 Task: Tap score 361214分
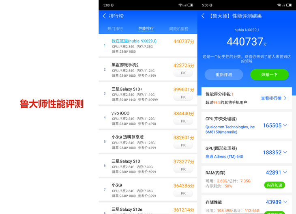[x=184, y=210]
